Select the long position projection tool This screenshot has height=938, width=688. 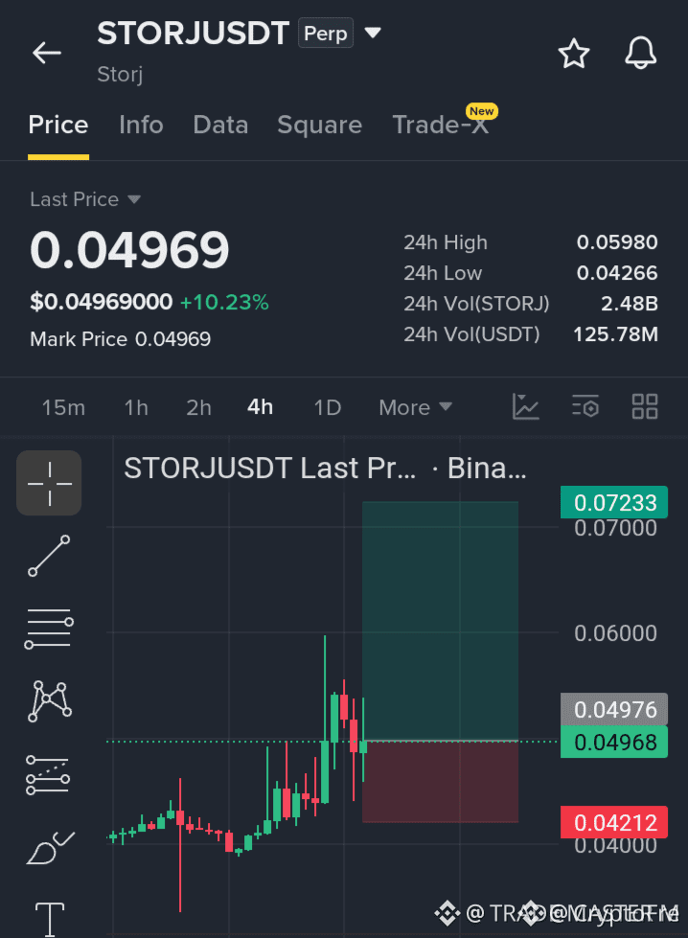click(48, 775)
